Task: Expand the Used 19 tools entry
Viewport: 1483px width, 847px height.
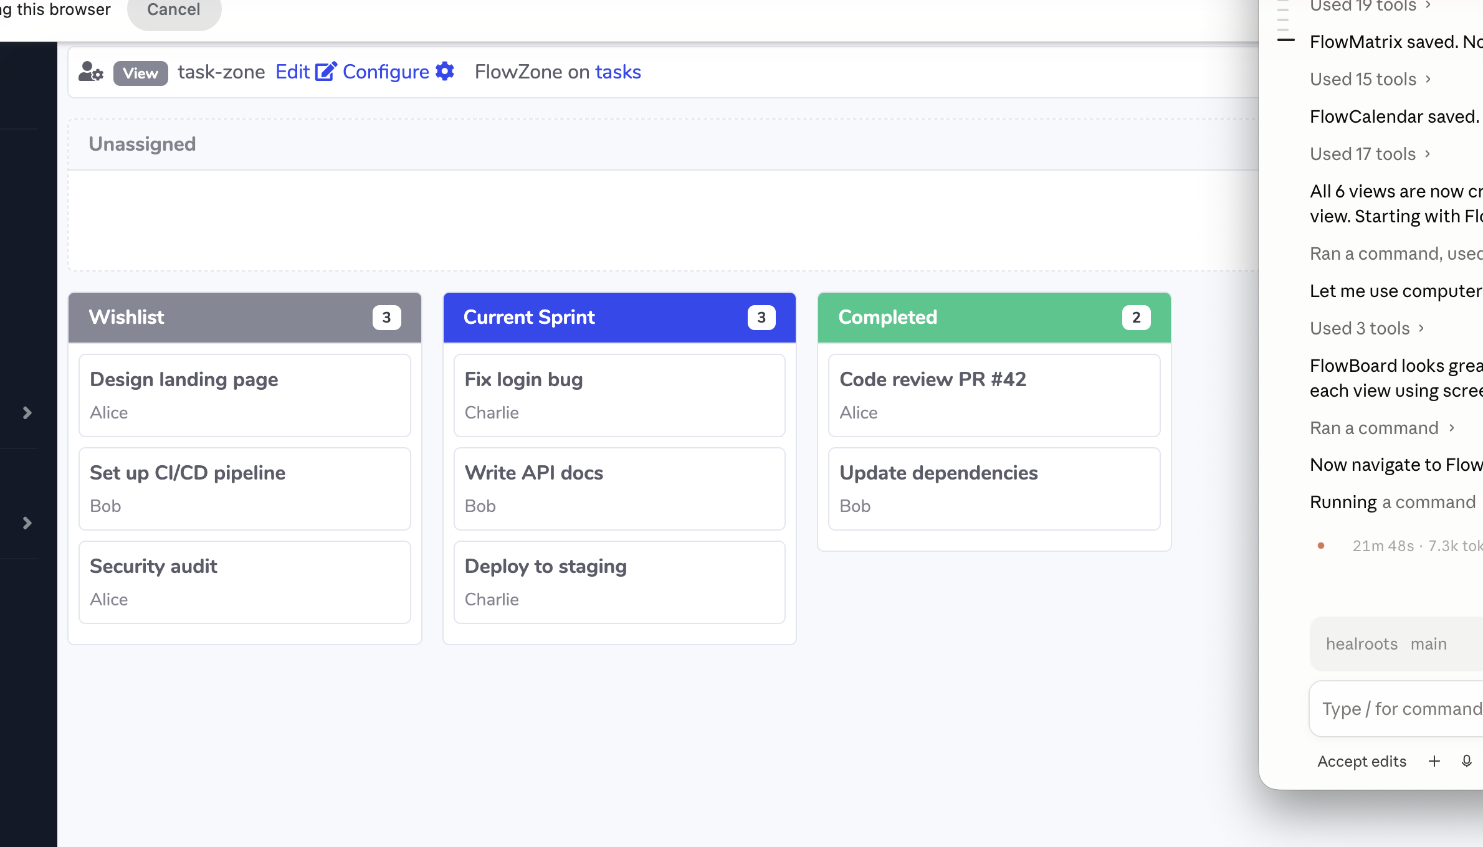Action: pyautogui.click(x=1370, y=6)
